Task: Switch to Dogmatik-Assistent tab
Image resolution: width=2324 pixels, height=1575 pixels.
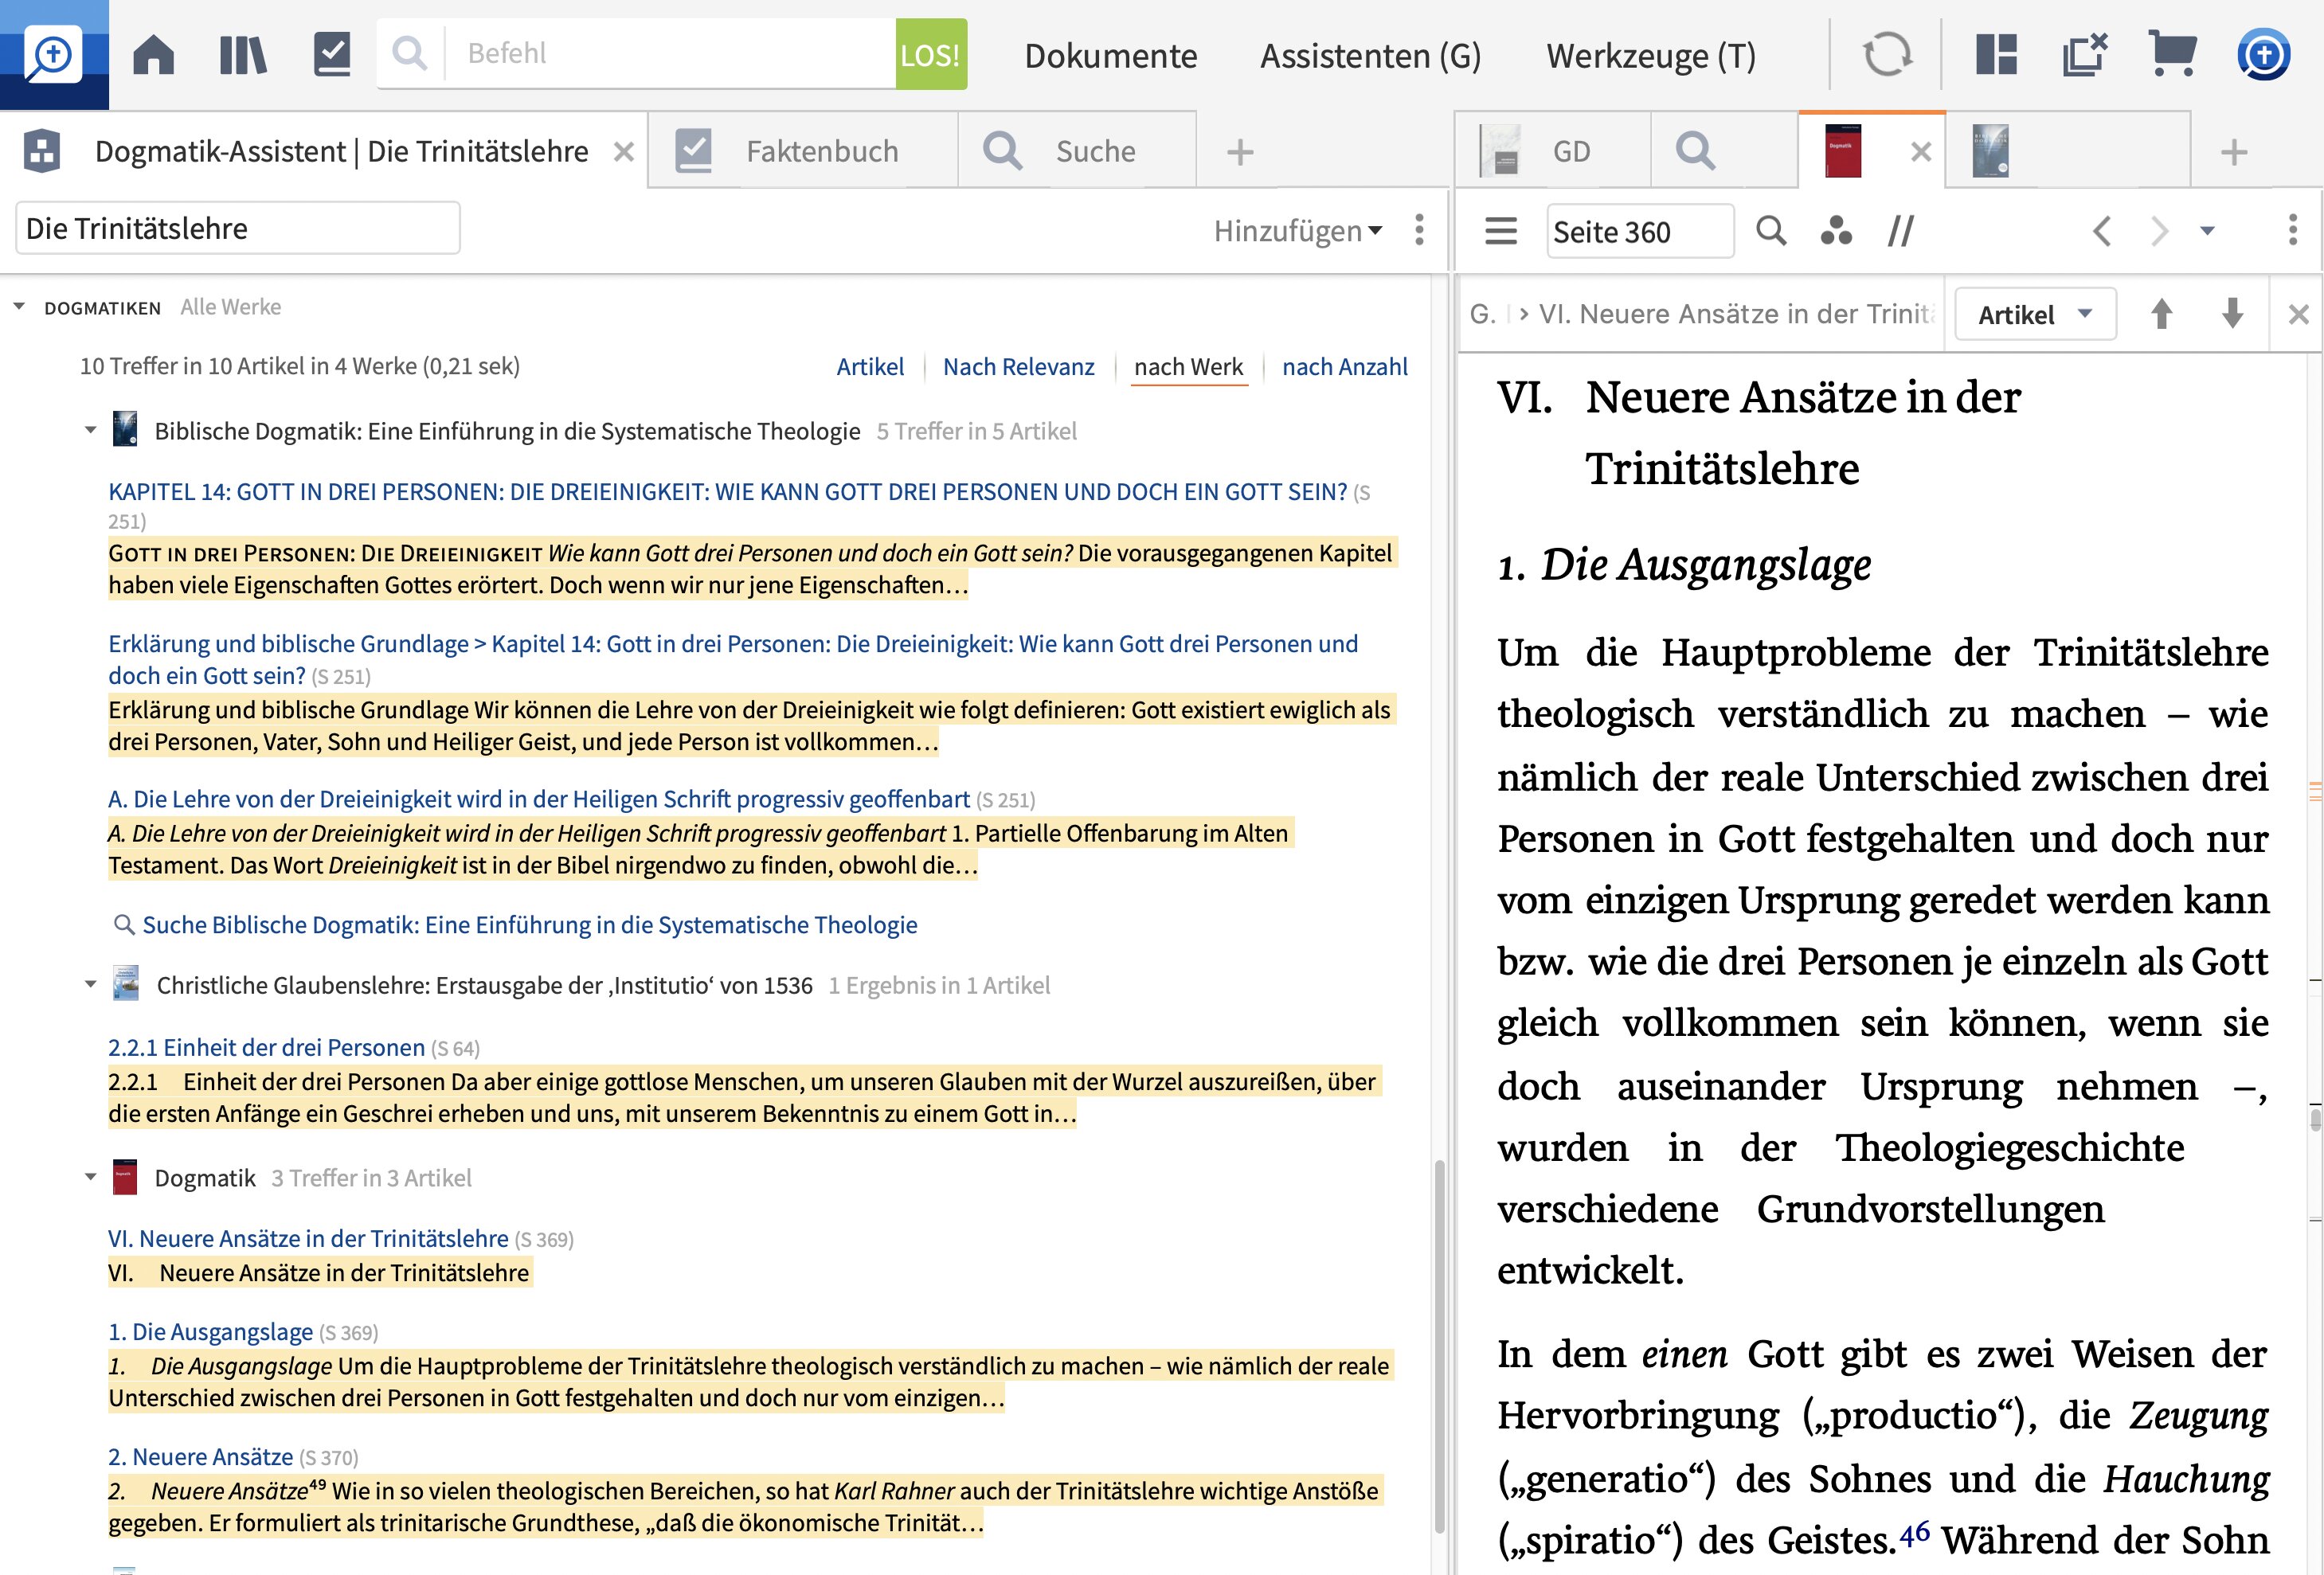Action: coord(341,151)
